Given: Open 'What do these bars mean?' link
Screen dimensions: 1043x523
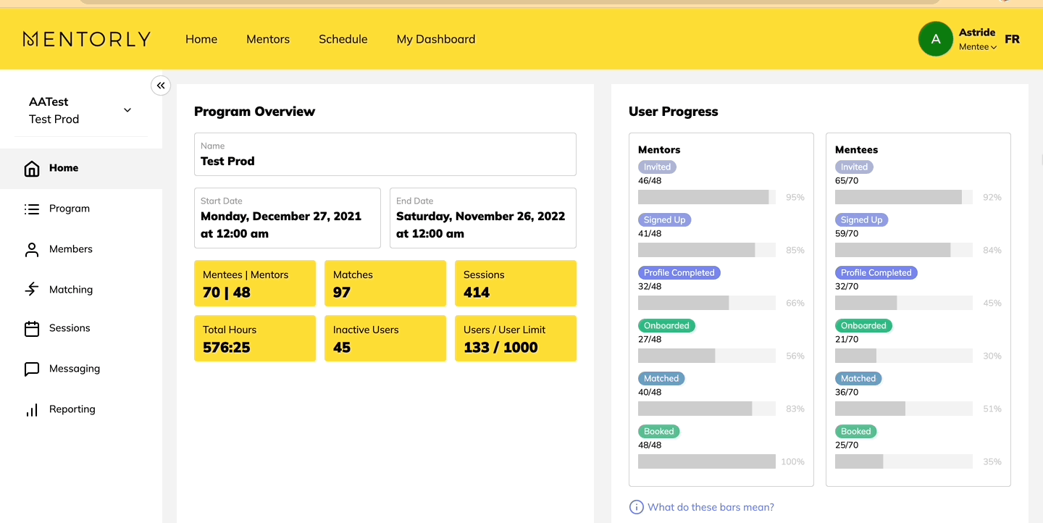Looking at the screenshot, I should (x=711, y=507).
